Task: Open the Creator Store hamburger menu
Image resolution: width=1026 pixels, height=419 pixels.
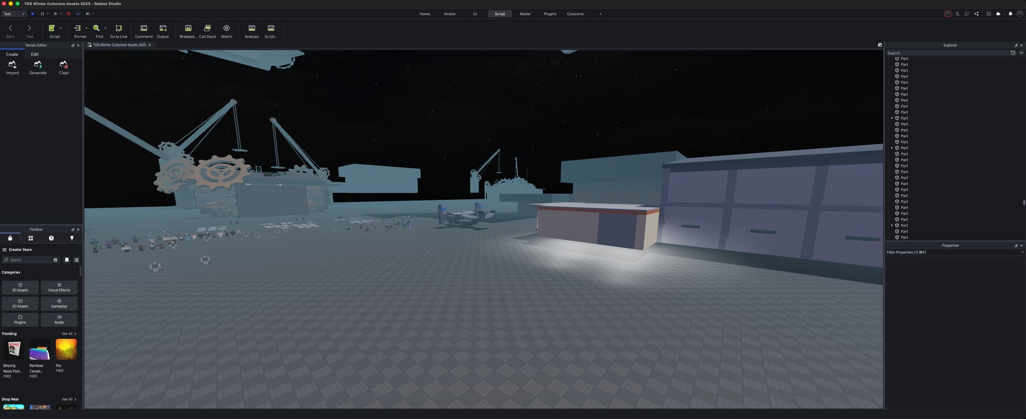Action: pyautogui.click(x=4, y=250)
